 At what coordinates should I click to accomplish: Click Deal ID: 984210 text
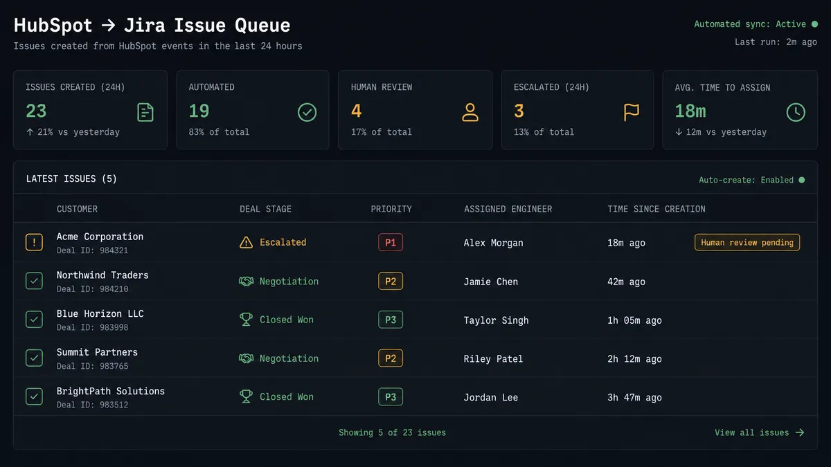[92, 289]
